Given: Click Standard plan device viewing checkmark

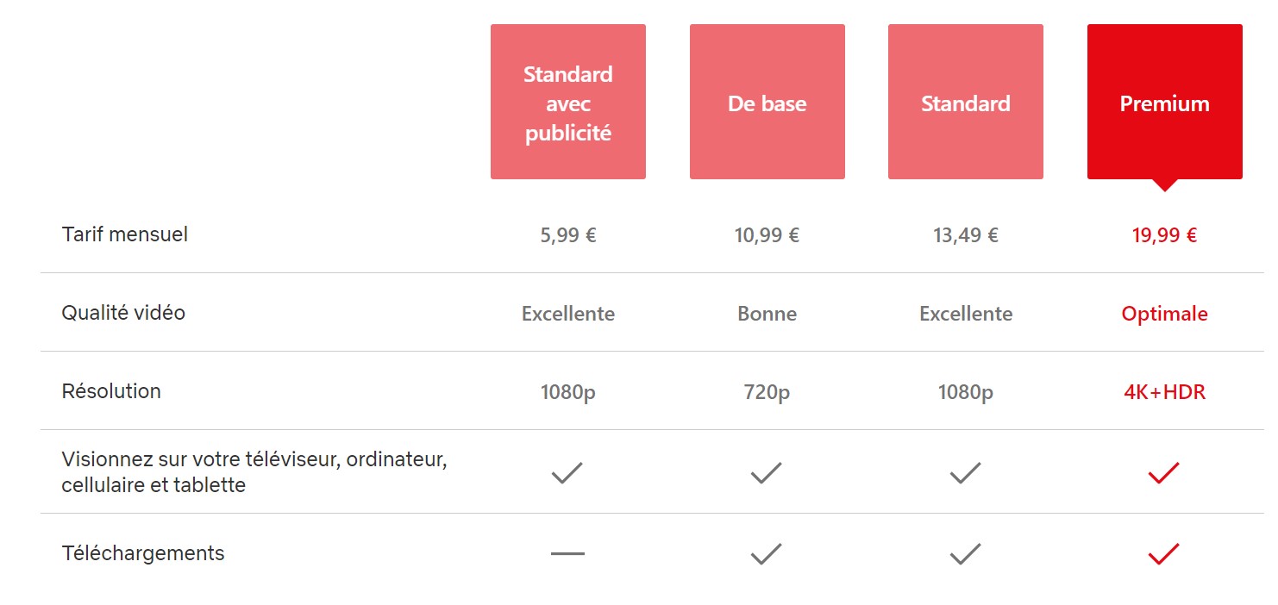Looking at the screenshot, I should coord(965,472).
